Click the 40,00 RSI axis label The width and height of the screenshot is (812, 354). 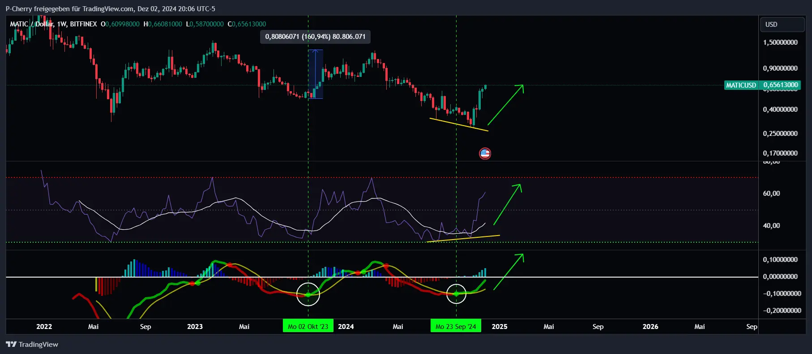[771, 226]
